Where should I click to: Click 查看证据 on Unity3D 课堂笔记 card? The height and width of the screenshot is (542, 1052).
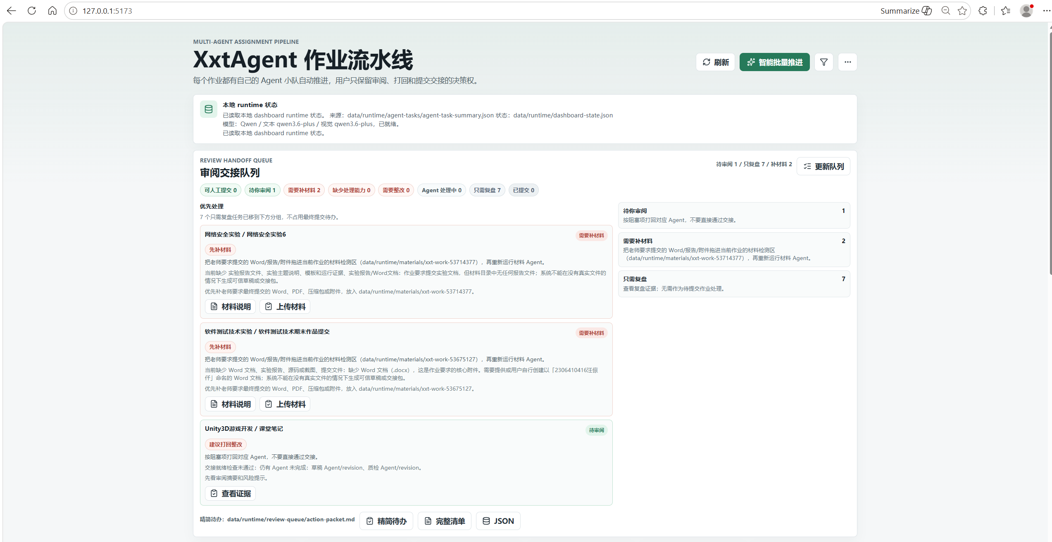tap(231, 494)
